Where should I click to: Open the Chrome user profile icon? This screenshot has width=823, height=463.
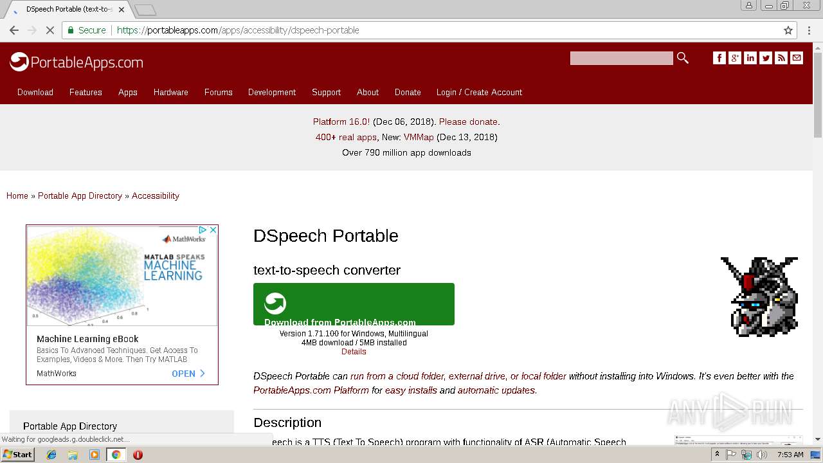point(749,5)
